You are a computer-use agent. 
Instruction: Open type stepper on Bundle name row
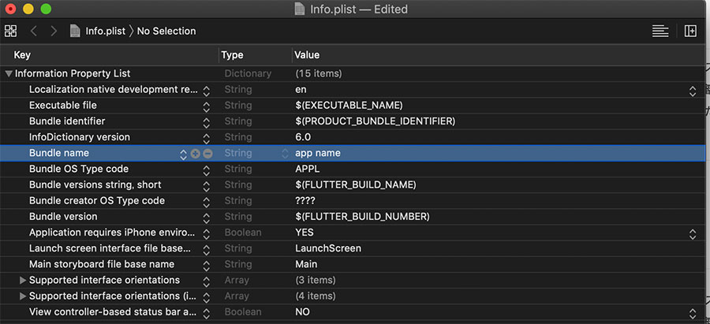pyautogui.click(x=286, y=153)
